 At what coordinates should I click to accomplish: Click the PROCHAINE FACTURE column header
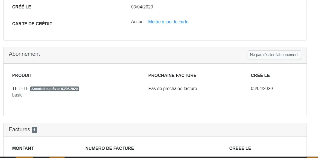tap(172, 75)
